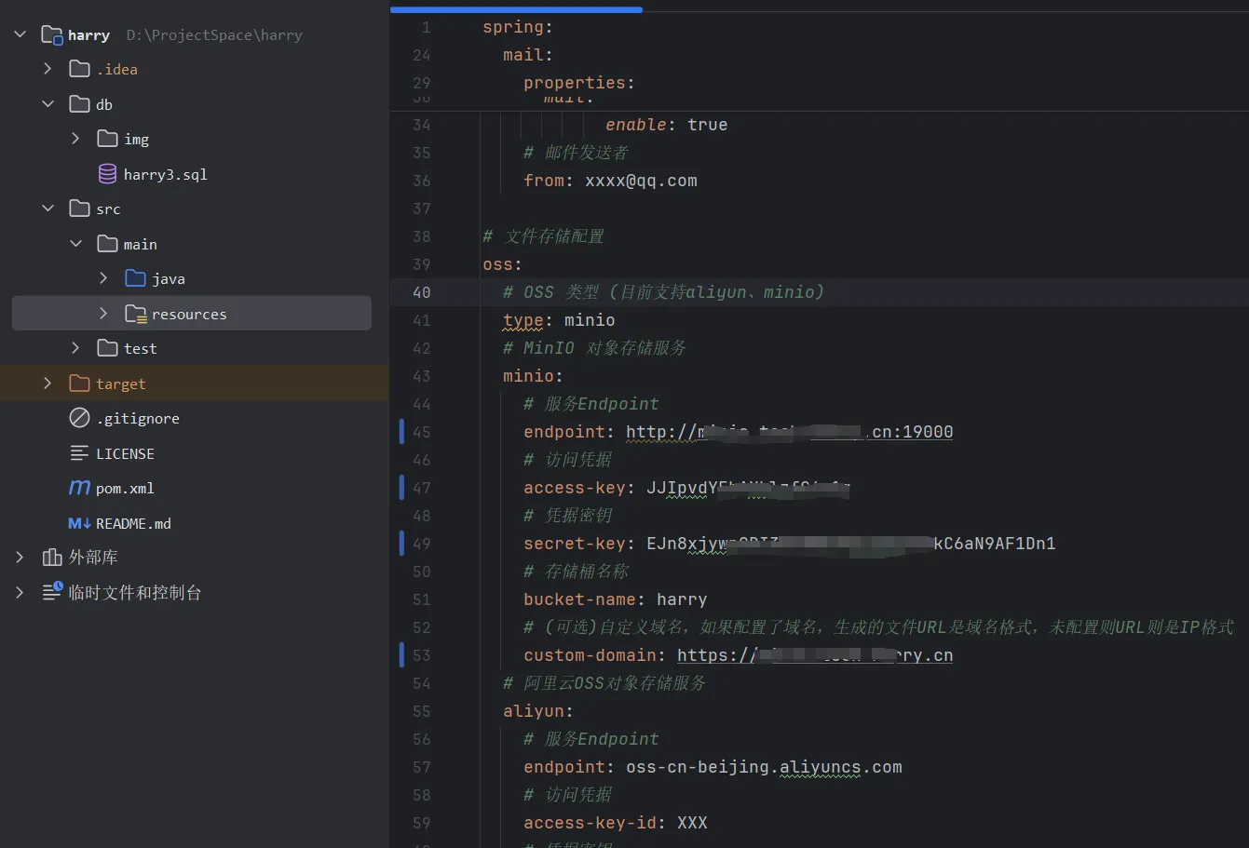Click the comment '# 文件存储配置' on line 38
This screenshot has height=848, width=1249.
543,236
